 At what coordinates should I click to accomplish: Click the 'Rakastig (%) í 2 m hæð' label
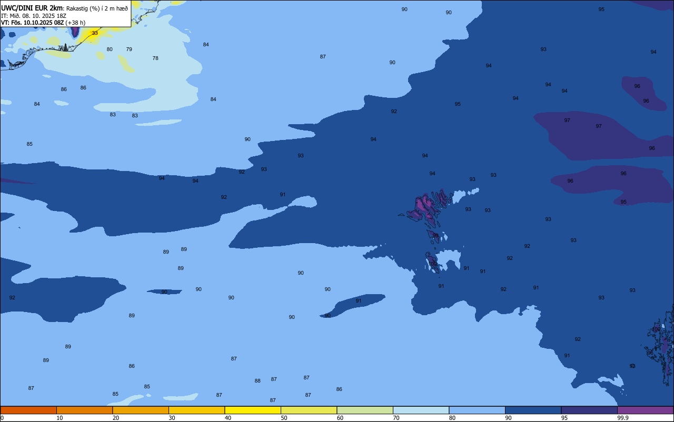pos(97,8)
